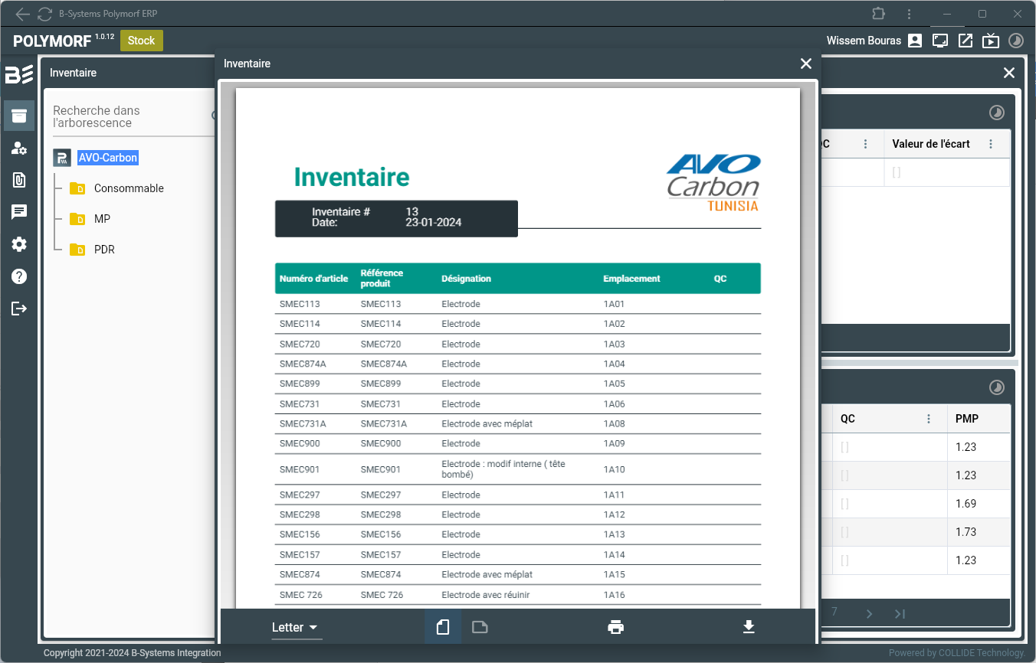The image size is (1036, 663).
Task: Download the inventory report
Action: tap(749, 628)
